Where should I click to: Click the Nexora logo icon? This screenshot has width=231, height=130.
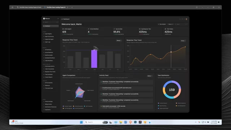pos(44,18)
